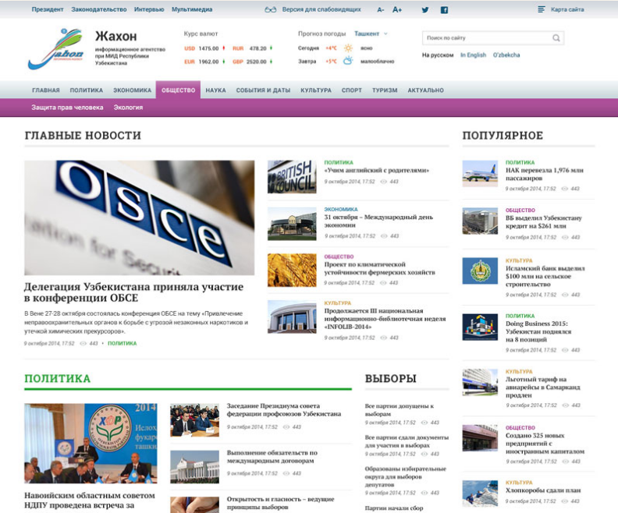Image resolution: width=618 pixels, height=513 pixels.
Task: Open the Tashkent city dropdown
Action: pyautogui.click(x=371, y=34)
